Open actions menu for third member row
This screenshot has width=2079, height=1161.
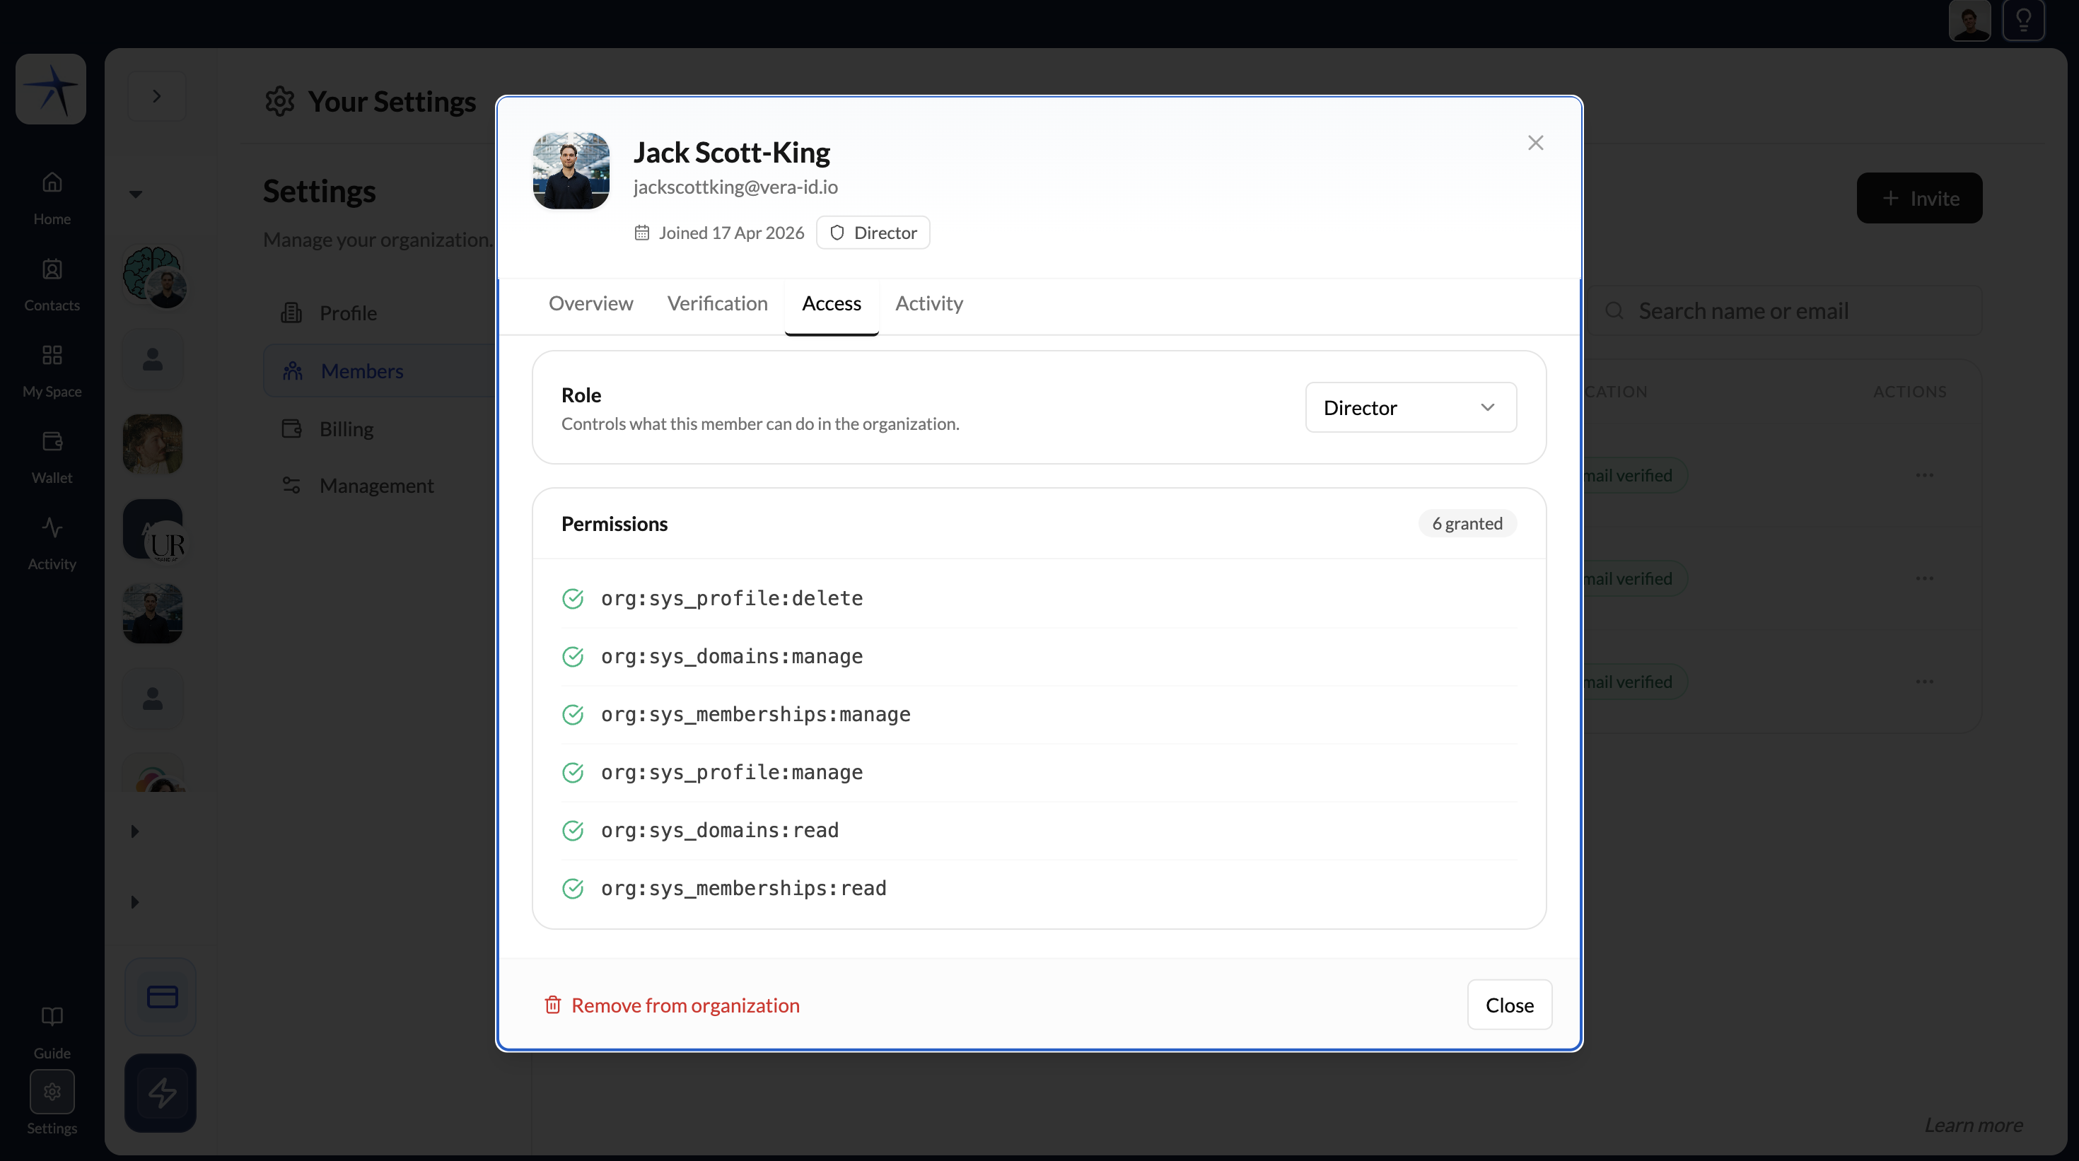click(x=1924, y=682)
